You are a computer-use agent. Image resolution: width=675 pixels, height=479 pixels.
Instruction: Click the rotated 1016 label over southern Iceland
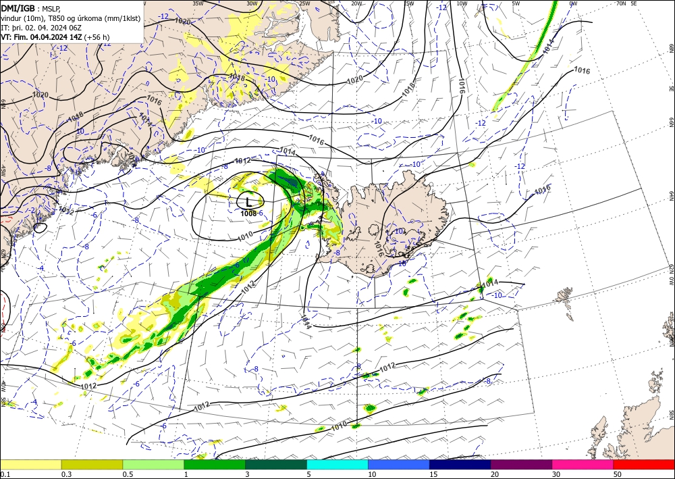[379, 249]
